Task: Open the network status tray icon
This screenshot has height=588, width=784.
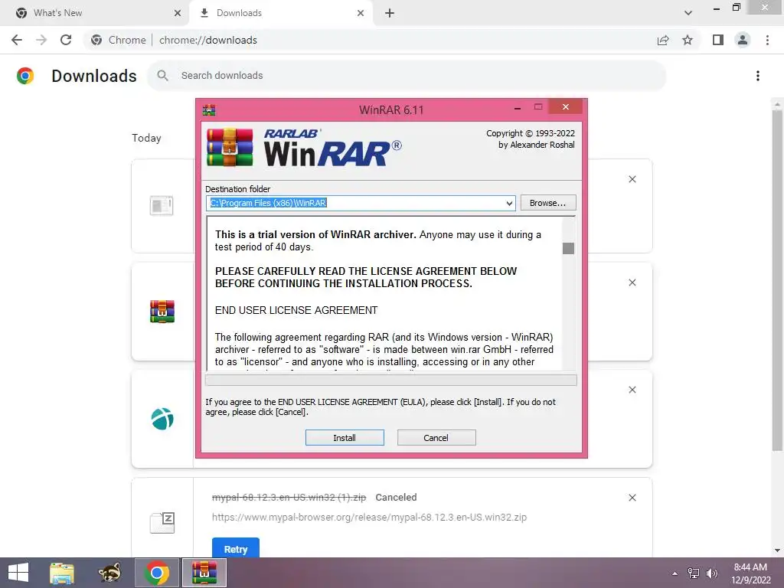Action: click(x=694, y=573)
